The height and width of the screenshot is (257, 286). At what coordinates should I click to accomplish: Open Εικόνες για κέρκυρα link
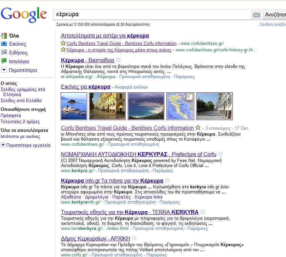click(x=86, y=87)
